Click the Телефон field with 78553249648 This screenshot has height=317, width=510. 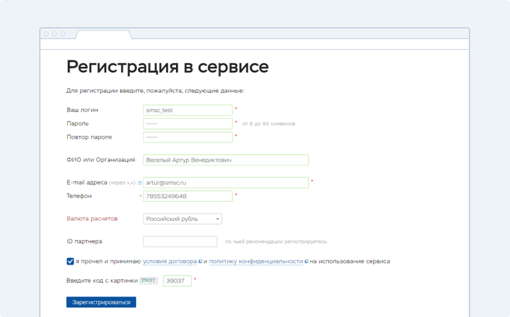tap(188, 196)
